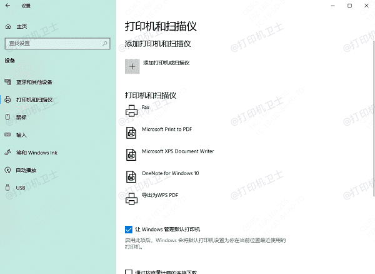Select the 自动播放 autoplay icon
Image resolution: width=375 pixels, height=274 pixels.
coord(7,170)
